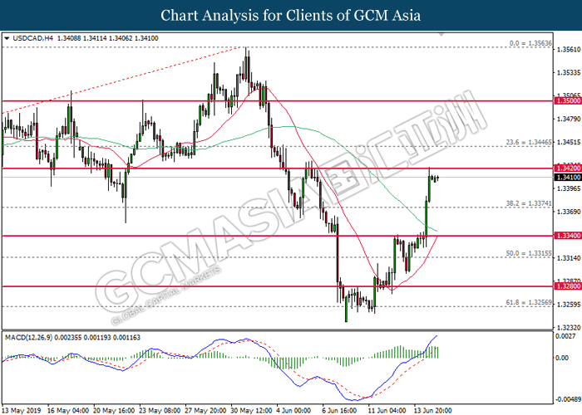
Task: Click the Fibonacci label 0.0 = 1.35636
Action: click(x=530, y=43)
